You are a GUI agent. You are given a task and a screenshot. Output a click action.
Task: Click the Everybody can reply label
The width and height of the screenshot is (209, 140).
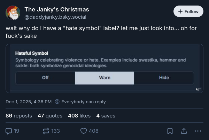(x=84, y=102)
